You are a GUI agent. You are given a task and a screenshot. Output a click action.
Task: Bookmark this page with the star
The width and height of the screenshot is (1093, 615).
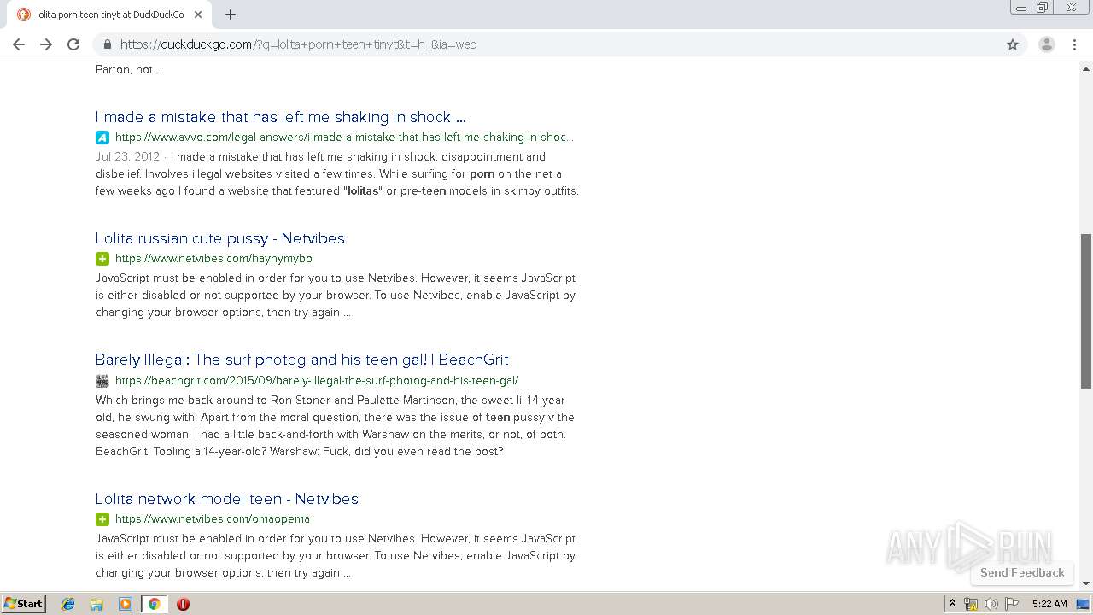1013,44
